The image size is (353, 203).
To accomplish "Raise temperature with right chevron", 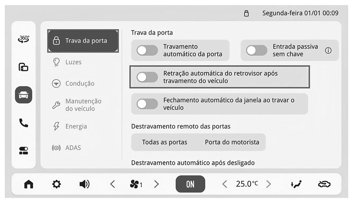I will 269,184.
